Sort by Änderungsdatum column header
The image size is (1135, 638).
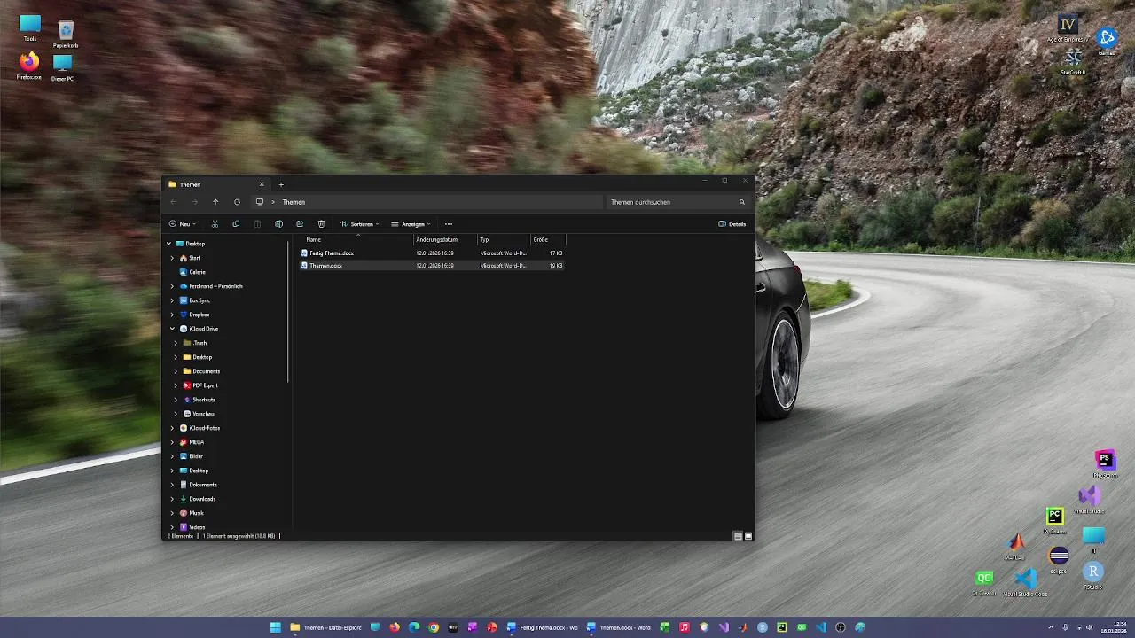tap(445, 239)
